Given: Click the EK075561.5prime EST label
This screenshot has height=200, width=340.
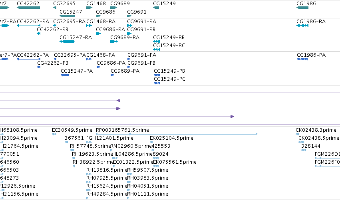Looking at the screenshot, I should (x=175, y=162).
